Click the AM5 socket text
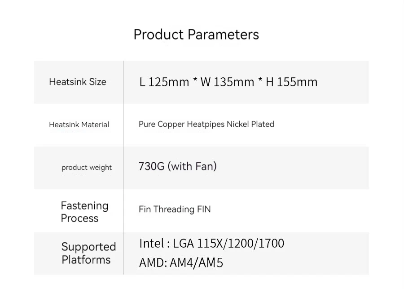This screenshot has width=404, height=289. (x=211, y=262)
